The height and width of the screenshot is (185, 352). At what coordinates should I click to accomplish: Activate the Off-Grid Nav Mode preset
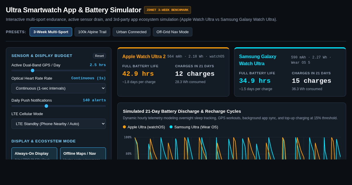click(172, 32)
